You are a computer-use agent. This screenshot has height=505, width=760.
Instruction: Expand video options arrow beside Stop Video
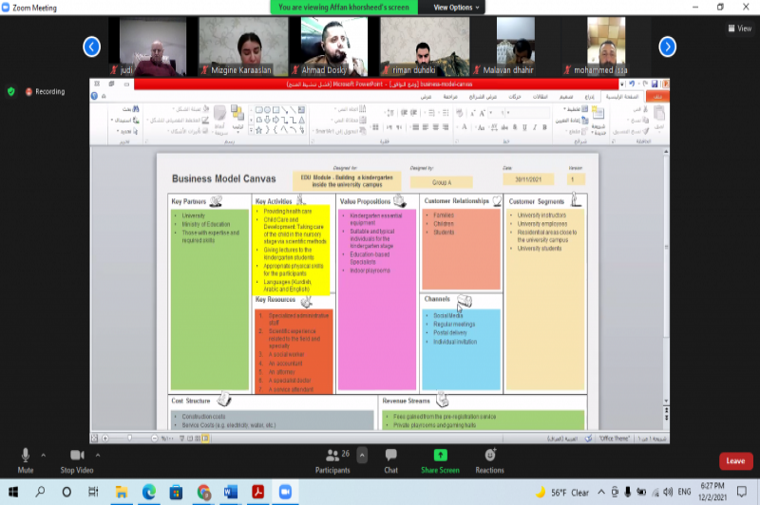coord(98,453)
